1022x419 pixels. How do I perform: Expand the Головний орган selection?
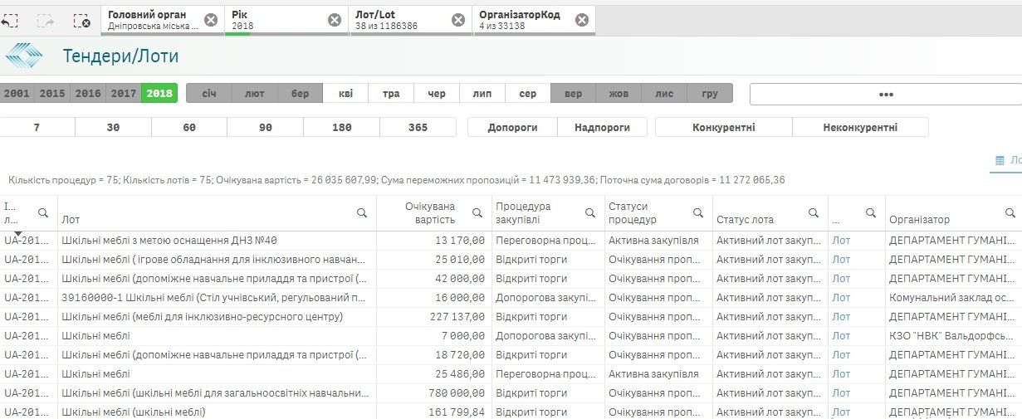pos(153,20)
